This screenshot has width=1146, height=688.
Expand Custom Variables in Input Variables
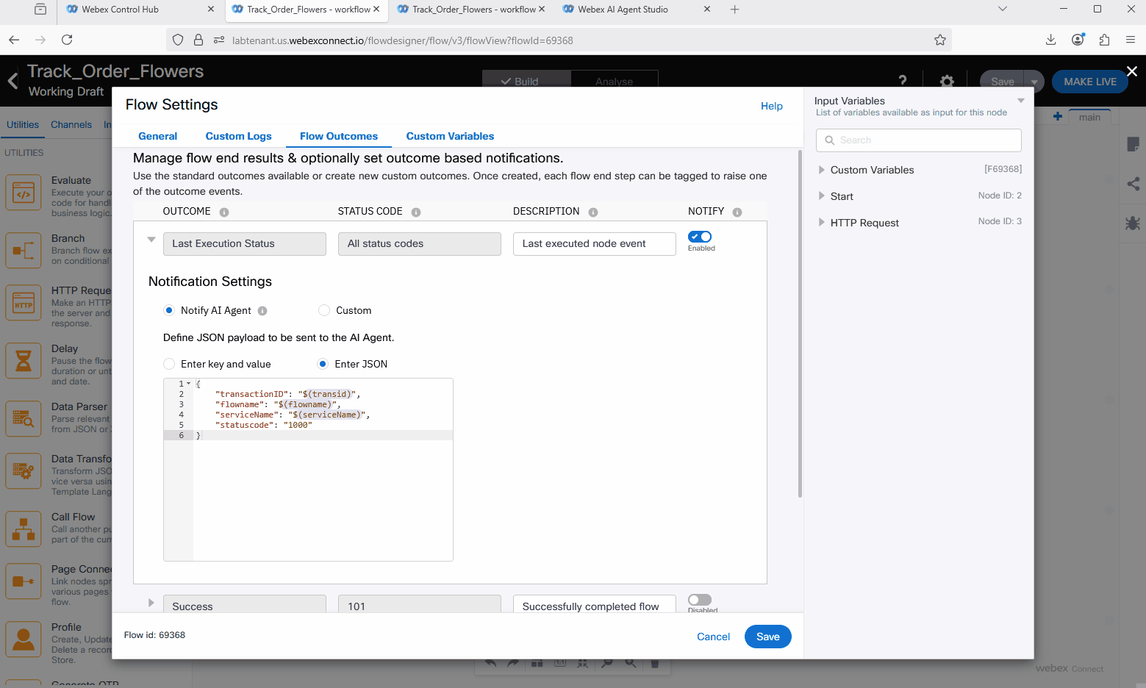(x=822, y=170)
